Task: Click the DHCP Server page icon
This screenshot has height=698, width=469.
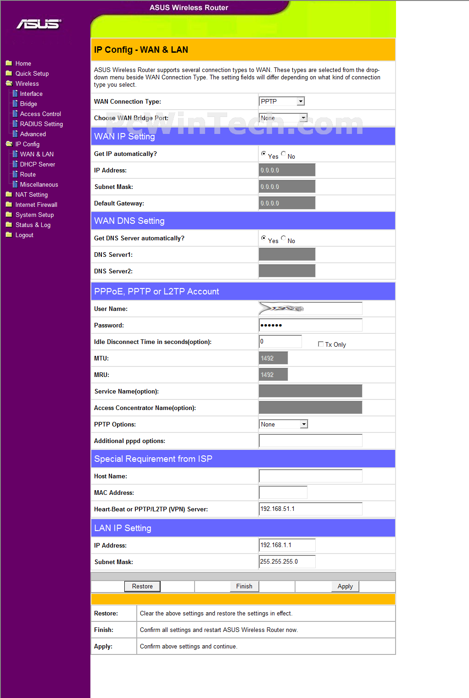Action: (x=15, y=164)
